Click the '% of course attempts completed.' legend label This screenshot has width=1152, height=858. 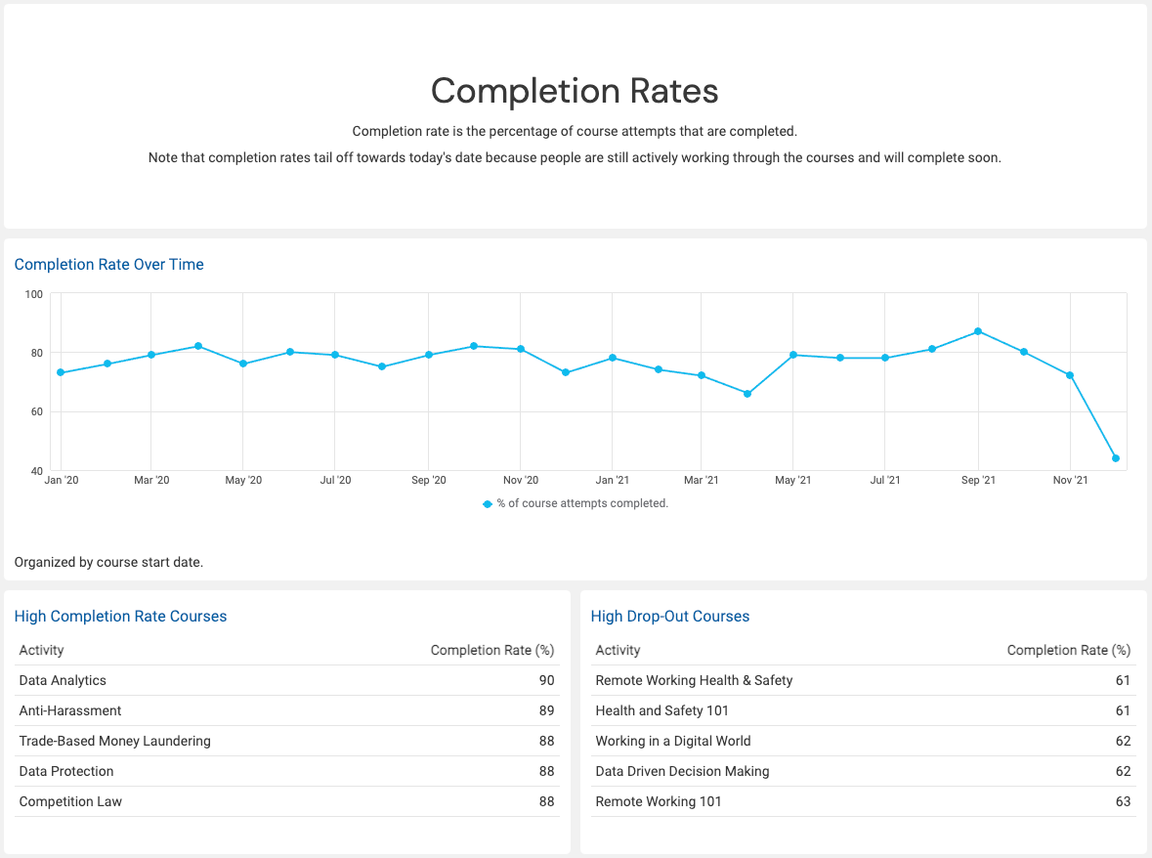(582, 503)
